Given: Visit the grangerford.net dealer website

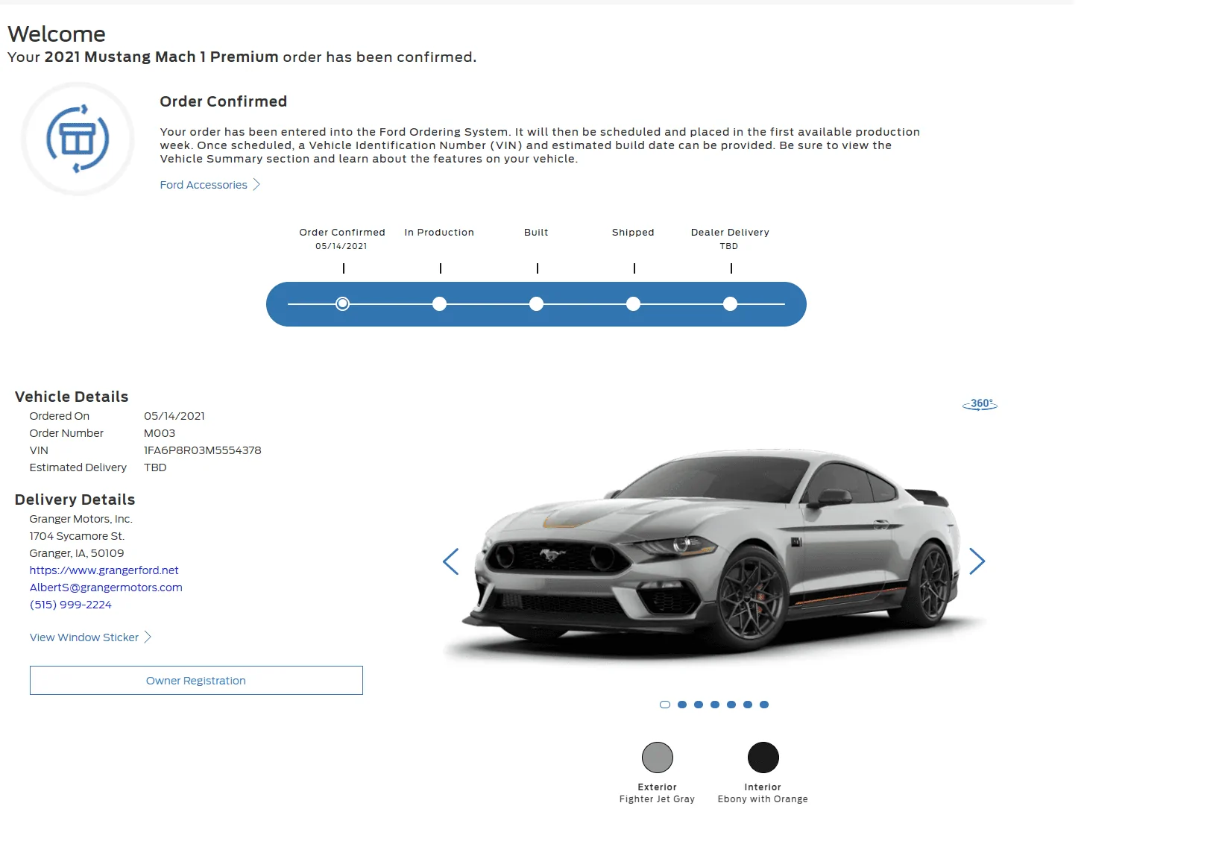Looking at the screenshot, I should point(104,570).
